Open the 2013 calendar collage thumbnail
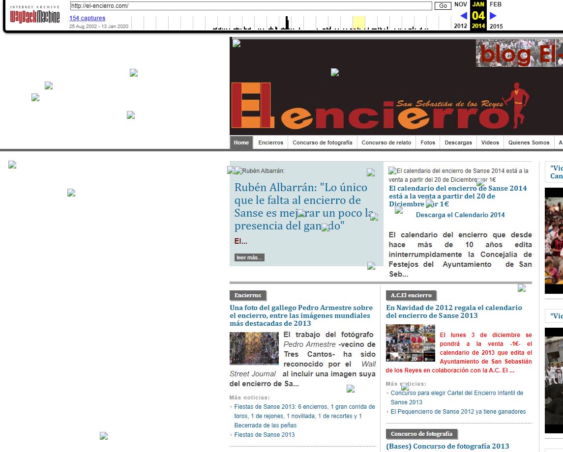This screenshot has width=563, height=452. pyautogui.click(x=411, y=343)
